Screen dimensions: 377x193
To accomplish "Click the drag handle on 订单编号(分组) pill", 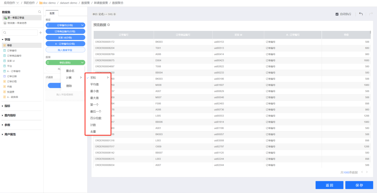I will tap(48, 25).
